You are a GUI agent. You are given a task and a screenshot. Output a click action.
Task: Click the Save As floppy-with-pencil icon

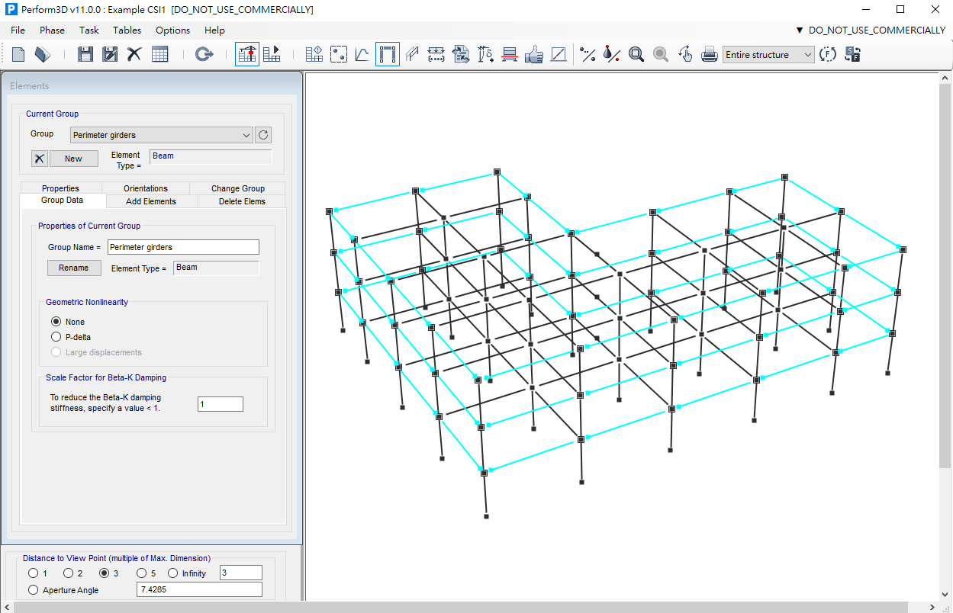pos(110,54)
